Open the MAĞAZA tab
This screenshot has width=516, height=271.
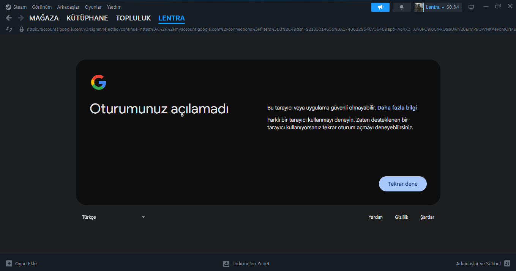44,18
